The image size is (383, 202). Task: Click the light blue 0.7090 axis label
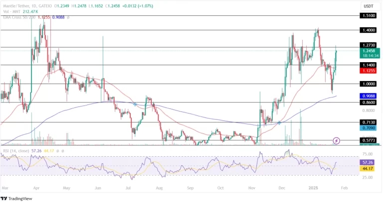(x=368, y=128)
